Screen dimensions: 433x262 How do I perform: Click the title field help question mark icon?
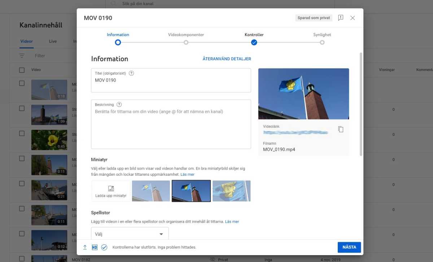(131, 73)
